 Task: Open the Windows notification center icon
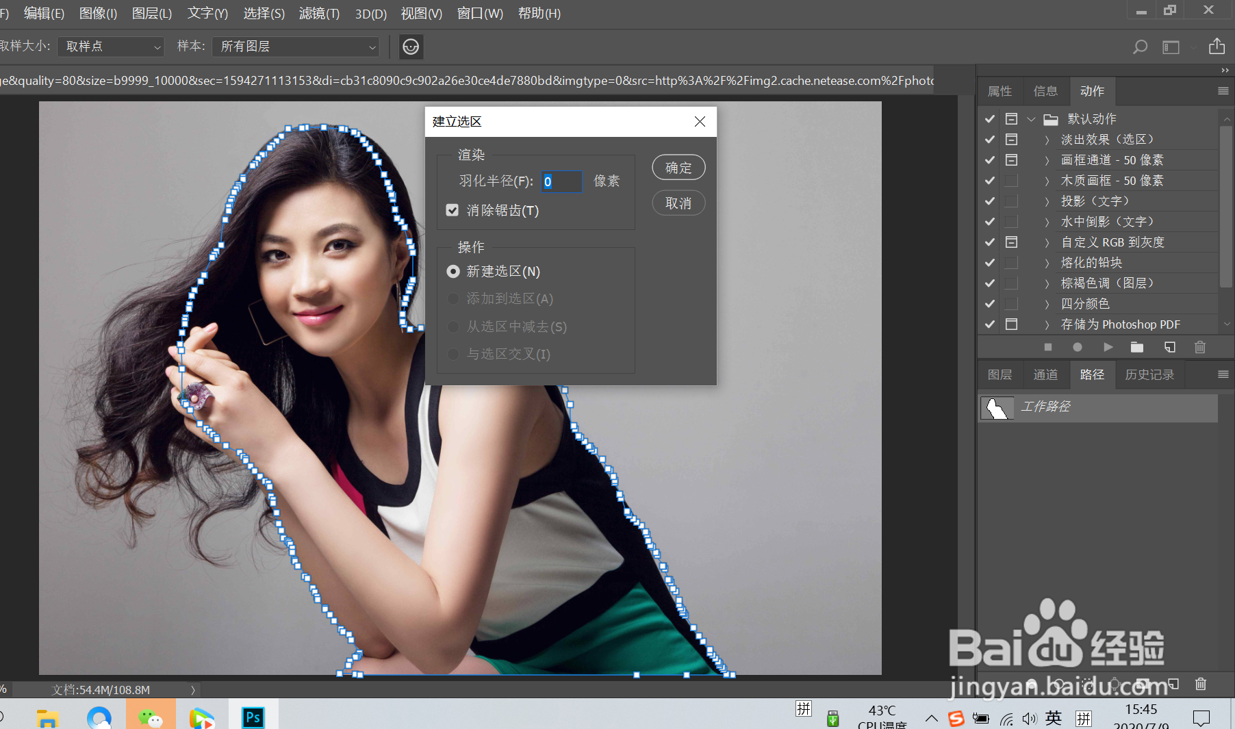pos(1201,718)
